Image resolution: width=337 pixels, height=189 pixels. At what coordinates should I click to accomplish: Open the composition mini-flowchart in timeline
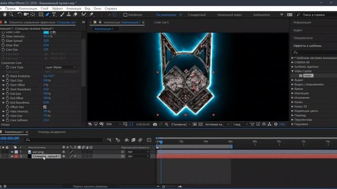coord(109,140)
